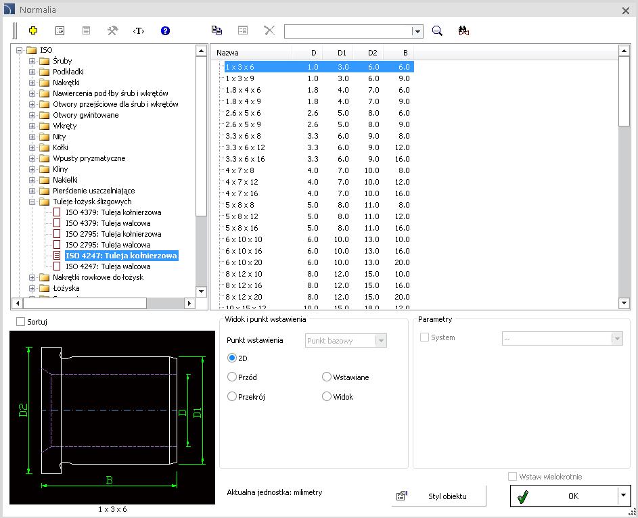Screen dimensions: 638x518
Task: Select the Przód view radio button
Action: pos(232,377)
